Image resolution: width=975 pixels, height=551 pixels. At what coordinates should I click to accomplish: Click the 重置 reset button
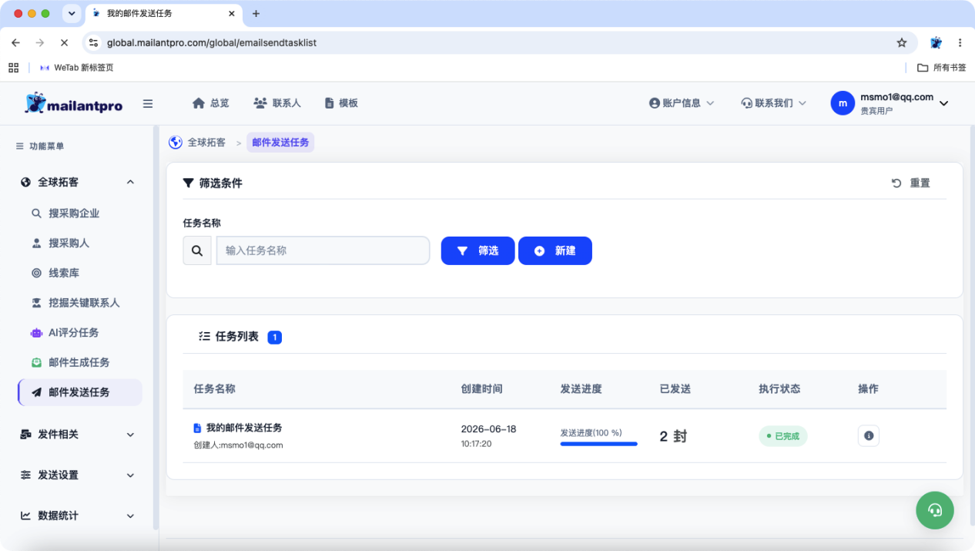[x=911, y=183]
